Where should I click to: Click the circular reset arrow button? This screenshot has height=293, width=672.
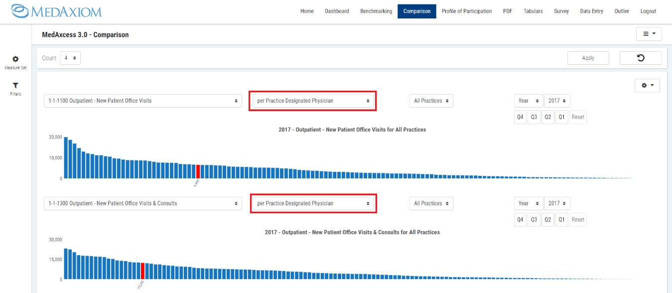coord(640,58)
